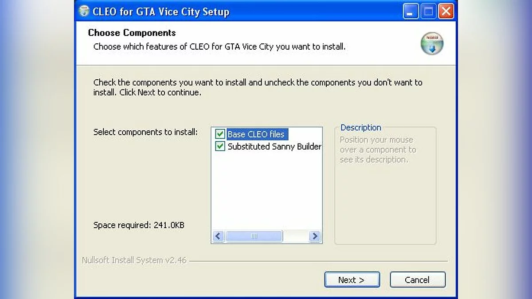The image size is (532, 299).
Task: Click the Nullsoft Install System v2.46 text
Action: click(x=134, y=260)
